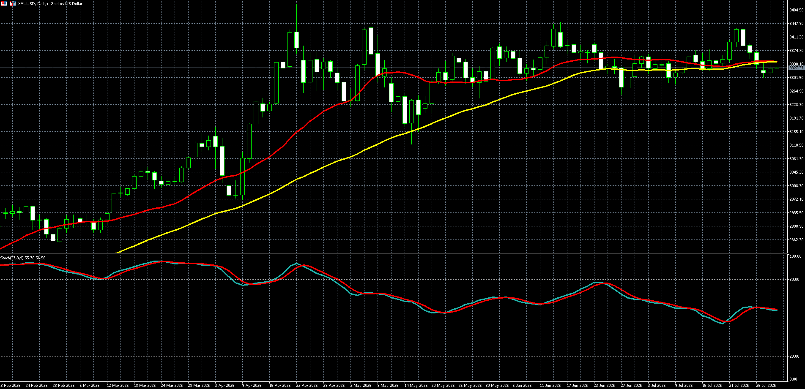Select the 11 Jun 2025 date label
This screenshot has width=805, height=389.
pos(550,386)
